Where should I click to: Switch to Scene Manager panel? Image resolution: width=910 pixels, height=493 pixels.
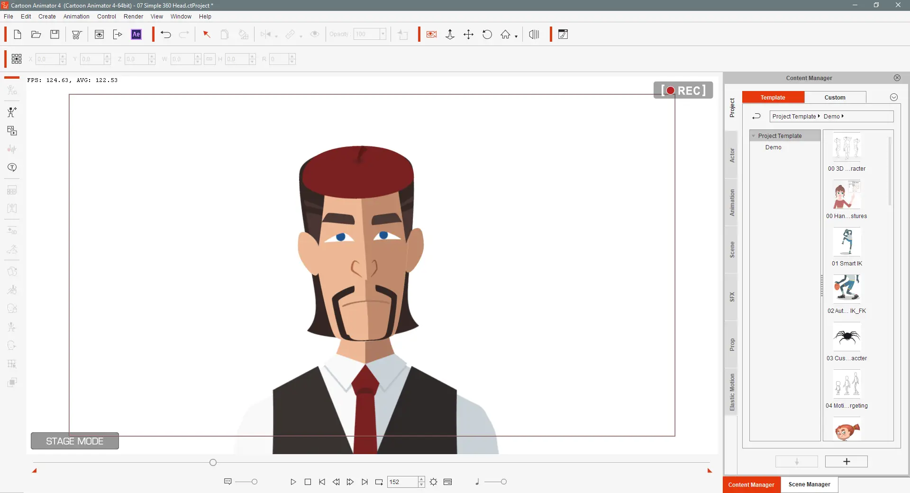click(x=809, y=484)
